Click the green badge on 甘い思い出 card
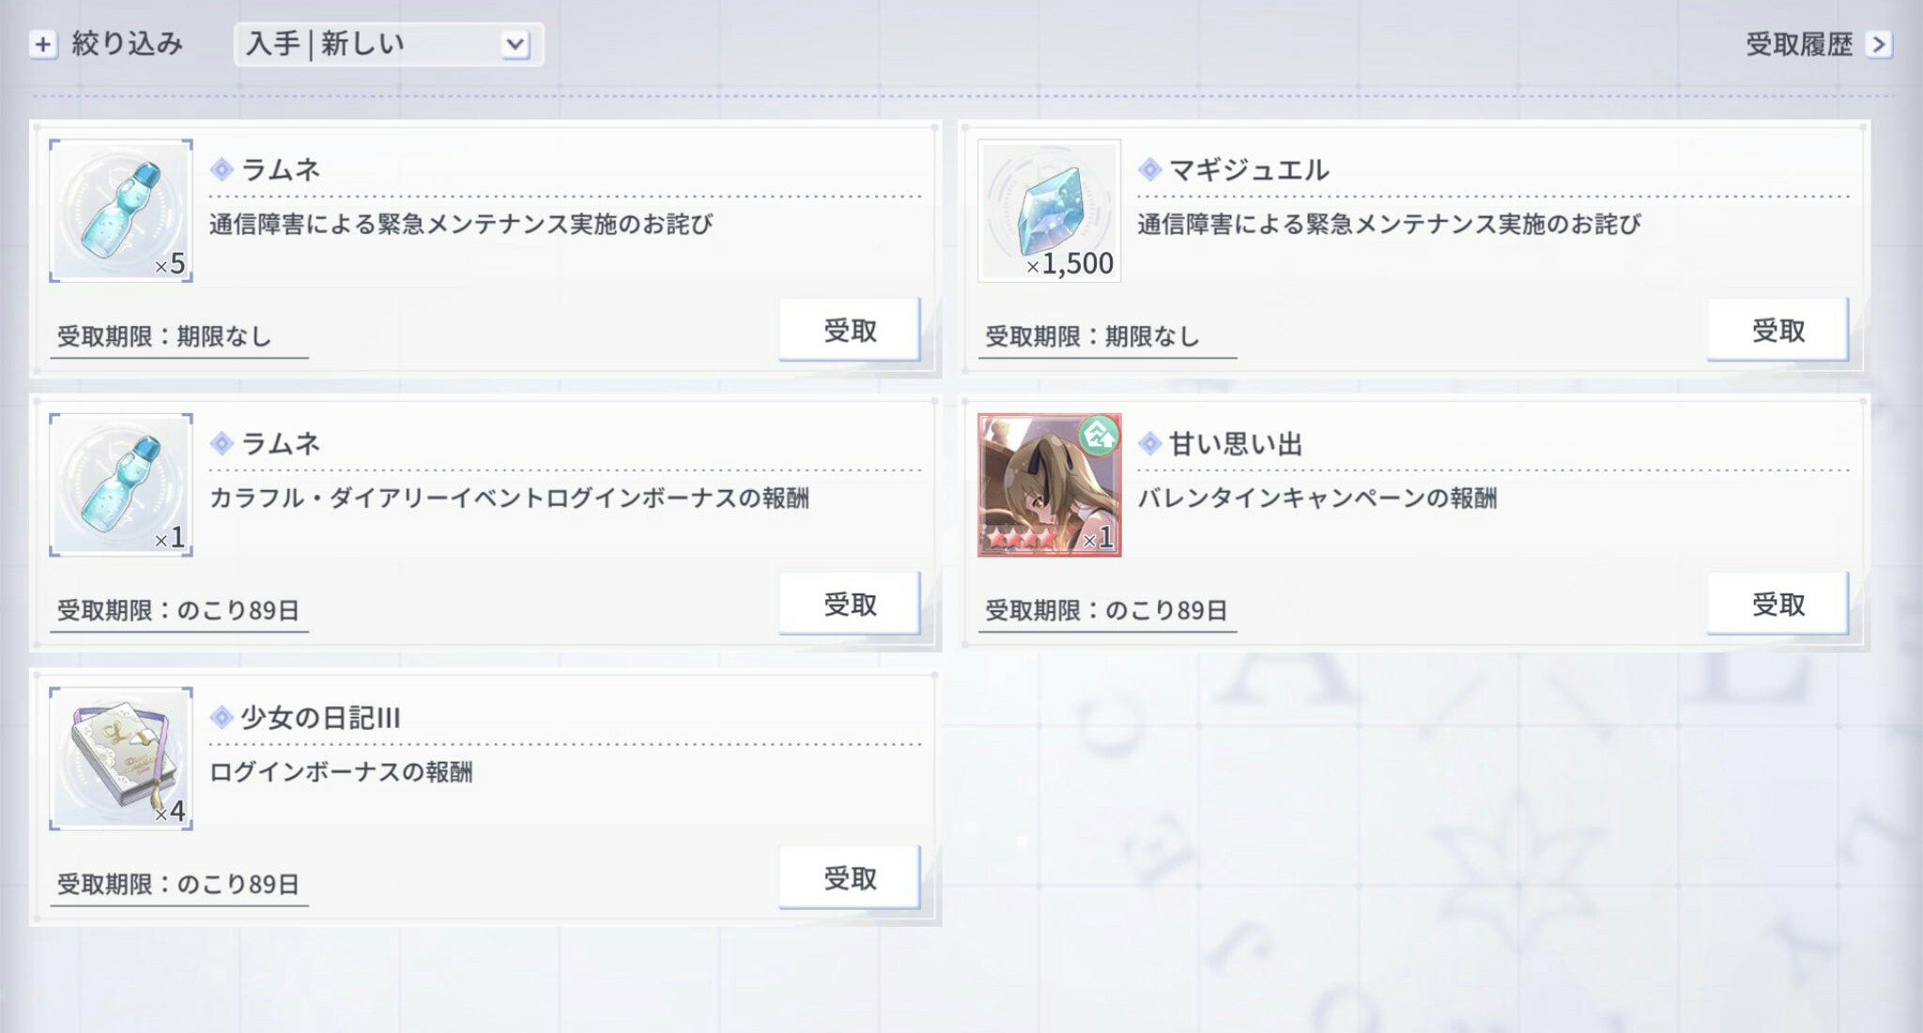Screen dimensions: 1923x1033 [1098, 435]
